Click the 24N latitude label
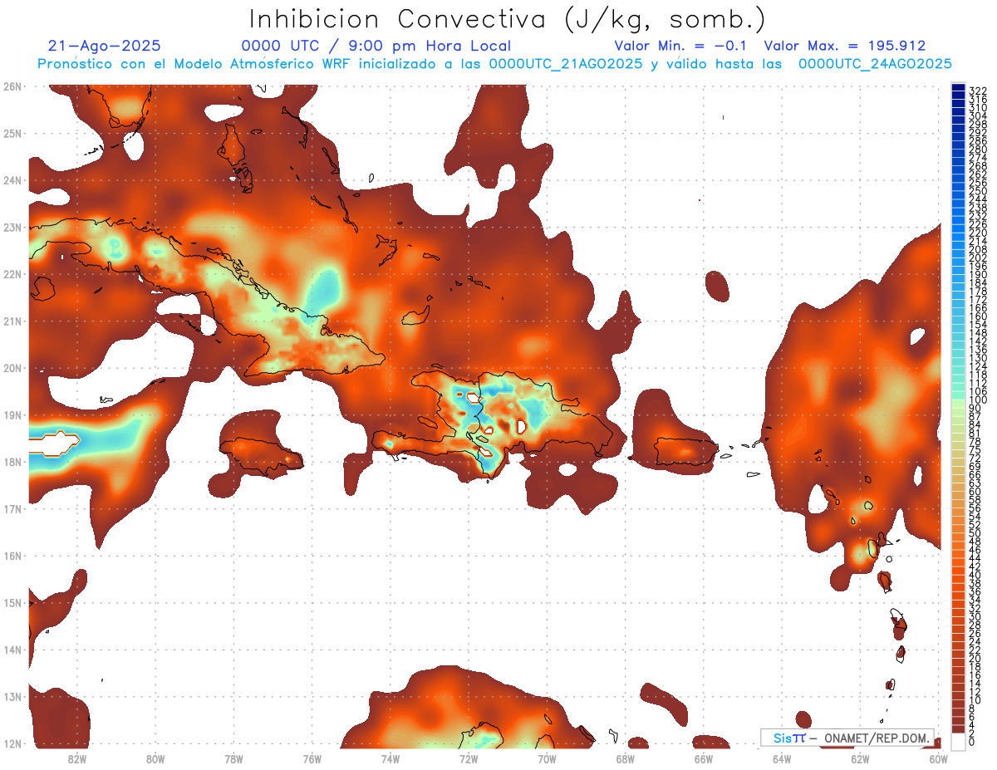Screen dimensions: 997x770 12,180
